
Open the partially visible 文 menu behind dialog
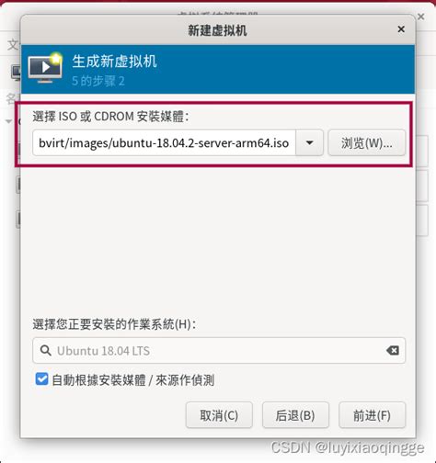(x=13, y=45)
